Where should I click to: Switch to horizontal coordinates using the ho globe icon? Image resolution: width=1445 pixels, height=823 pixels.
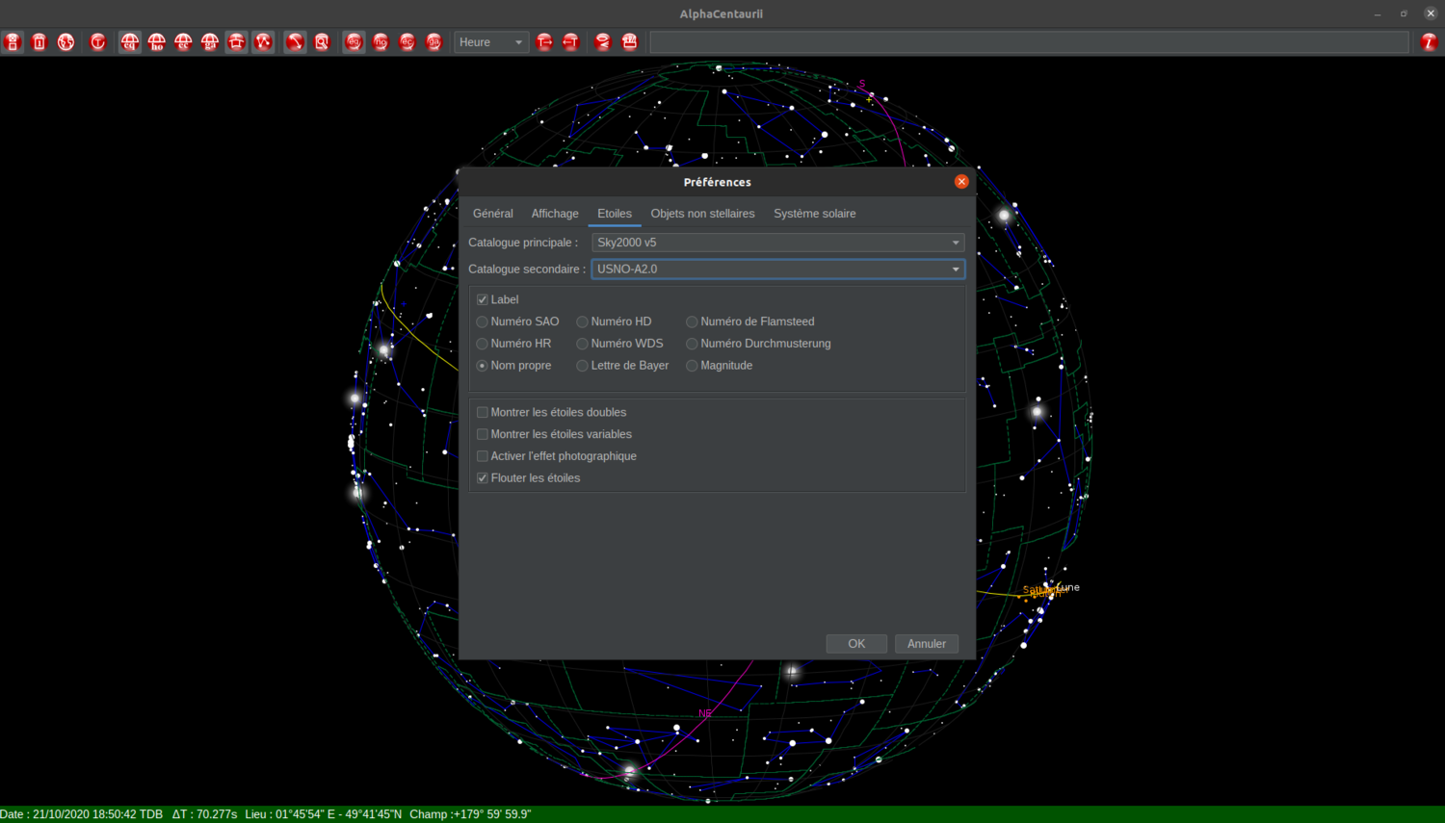156,41
